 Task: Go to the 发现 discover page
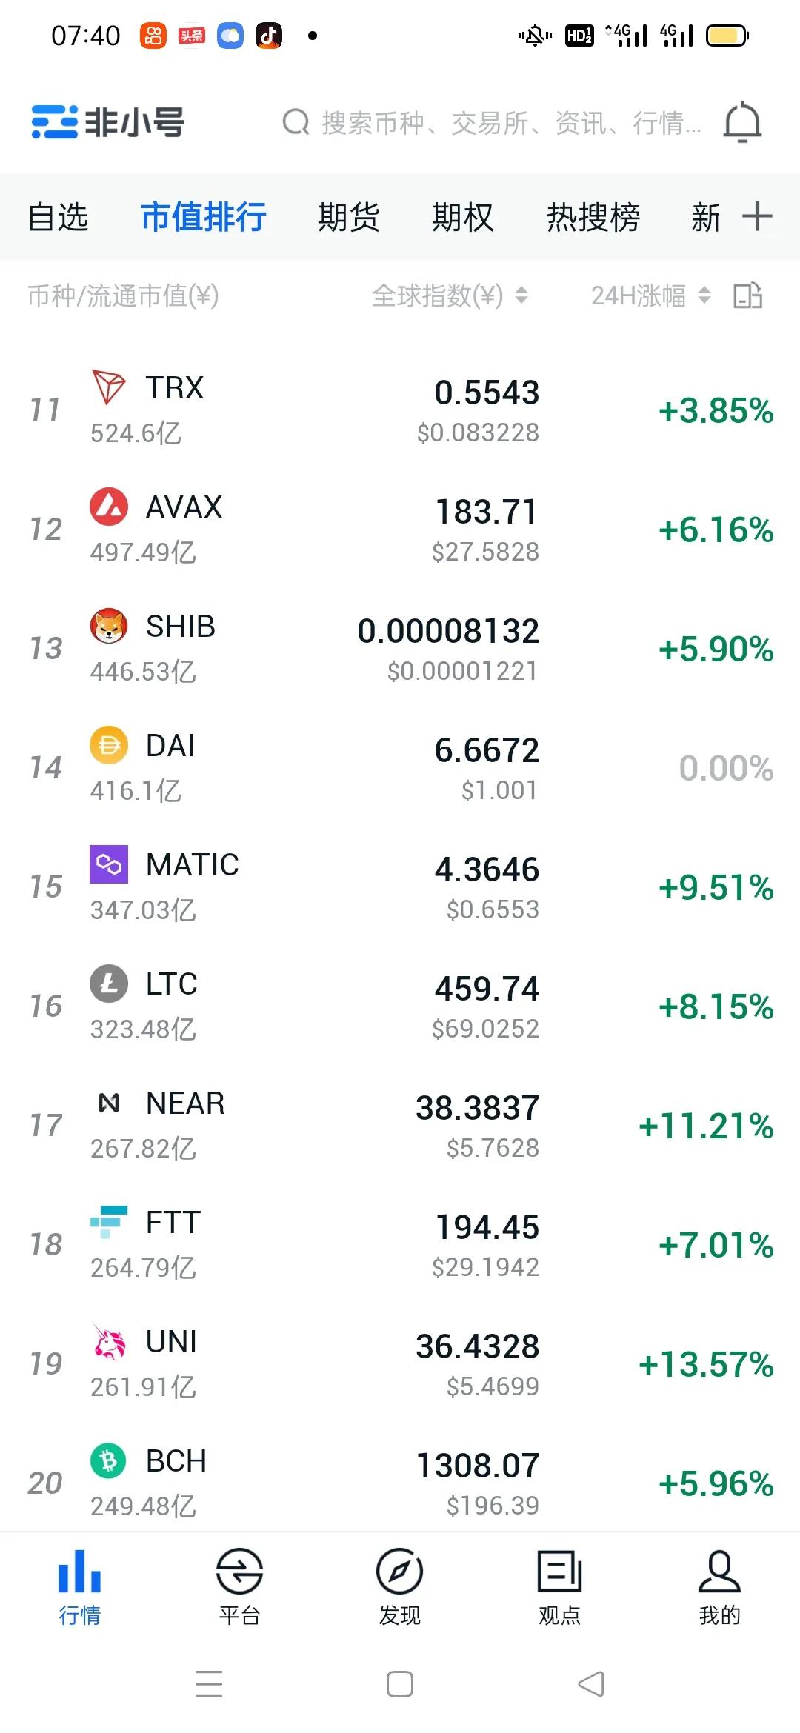399,1585
